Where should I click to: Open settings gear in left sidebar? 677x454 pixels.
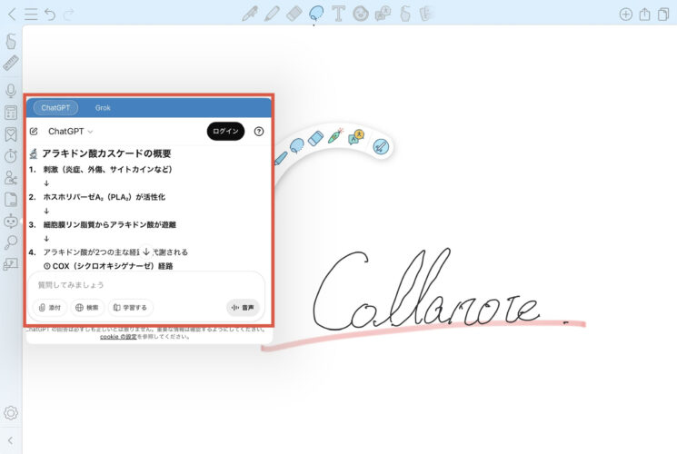click(11, 413)
